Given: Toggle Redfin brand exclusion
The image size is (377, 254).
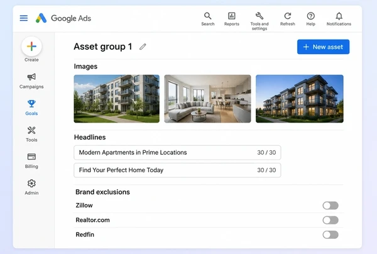Looking at the screenshot, I should [x=331, y=235].
